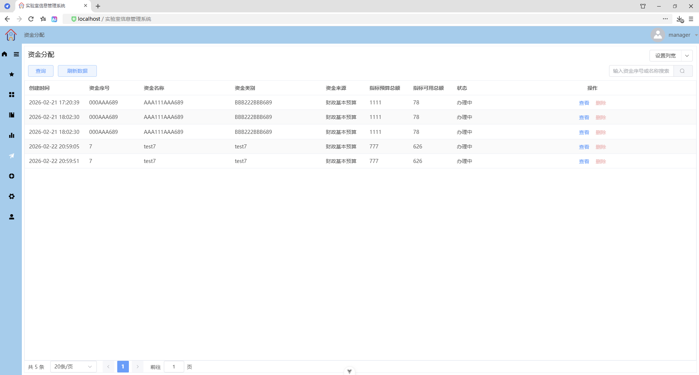Screen dimensions: 699x375
Task: Focus the 输入资金序号或名称搜索 search field
Action: [x=641, y=71]
